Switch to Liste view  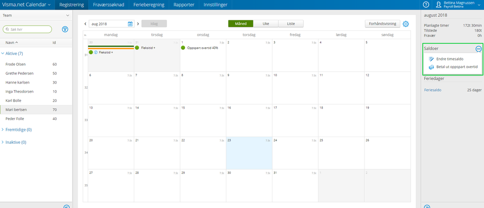tap(291, 24)
